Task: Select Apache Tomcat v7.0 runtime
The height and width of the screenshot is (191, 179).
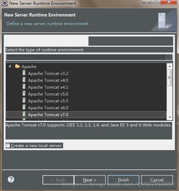Action: [x=86, y=115]
